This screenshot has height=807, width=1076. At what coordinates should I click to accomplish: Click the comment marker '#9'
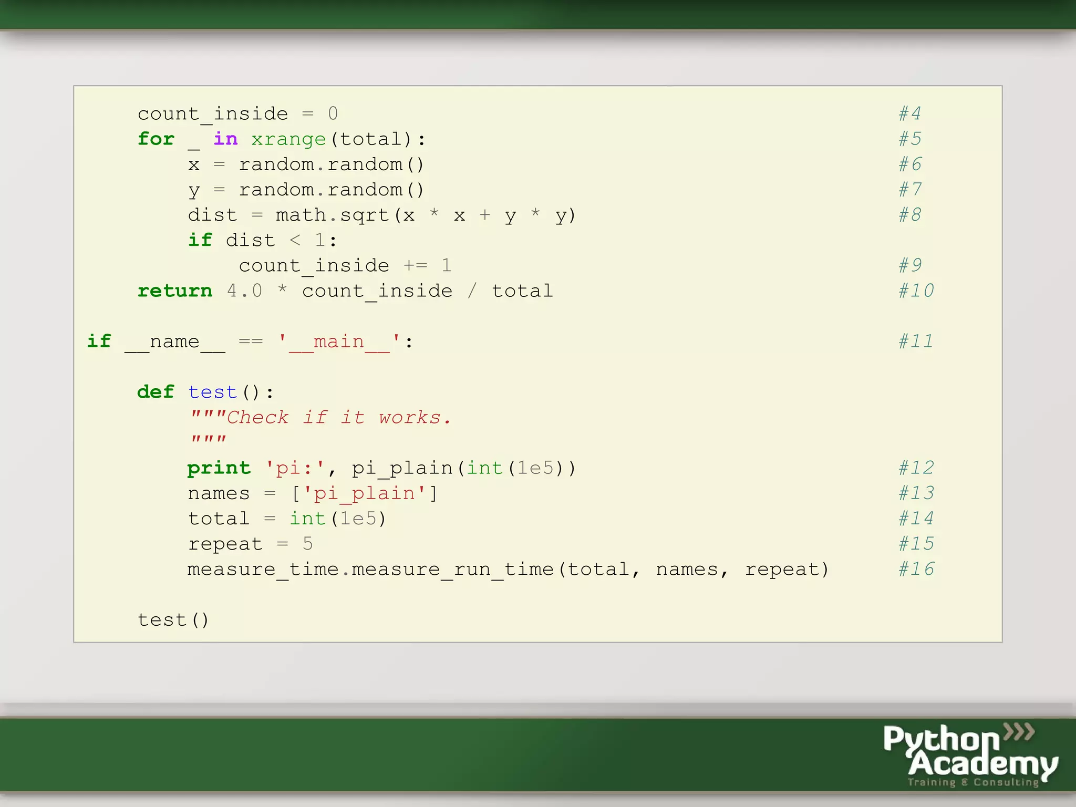point(909,265)
